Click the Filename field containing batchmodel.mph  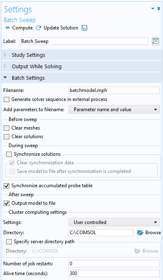coord(114,90)
